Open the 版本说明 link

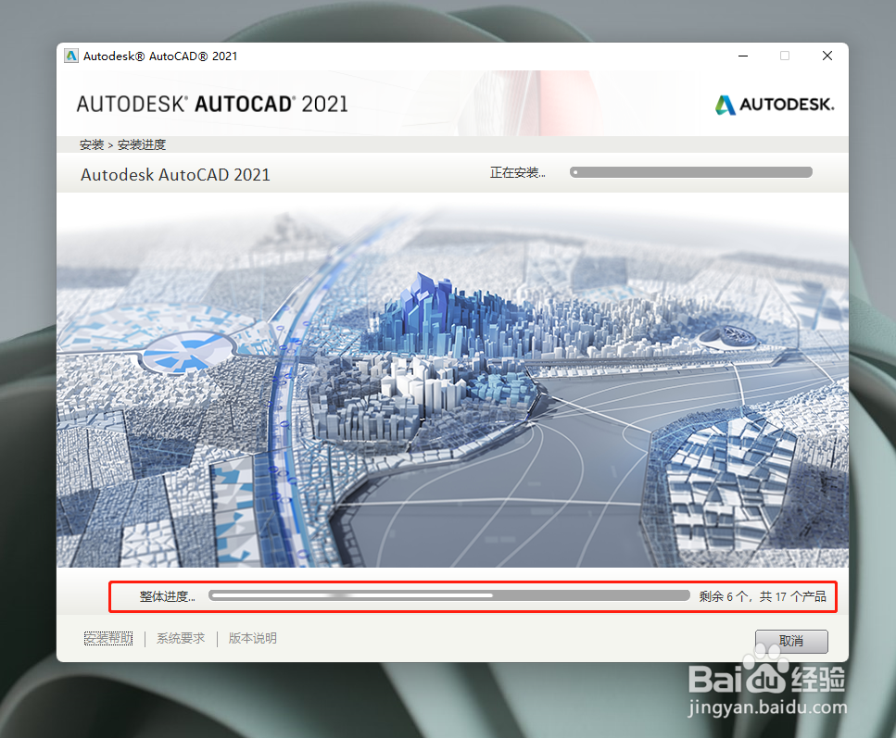coord(251,638)
